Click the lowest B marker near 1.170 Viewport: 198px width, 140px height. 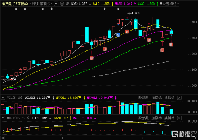point(91,58)
